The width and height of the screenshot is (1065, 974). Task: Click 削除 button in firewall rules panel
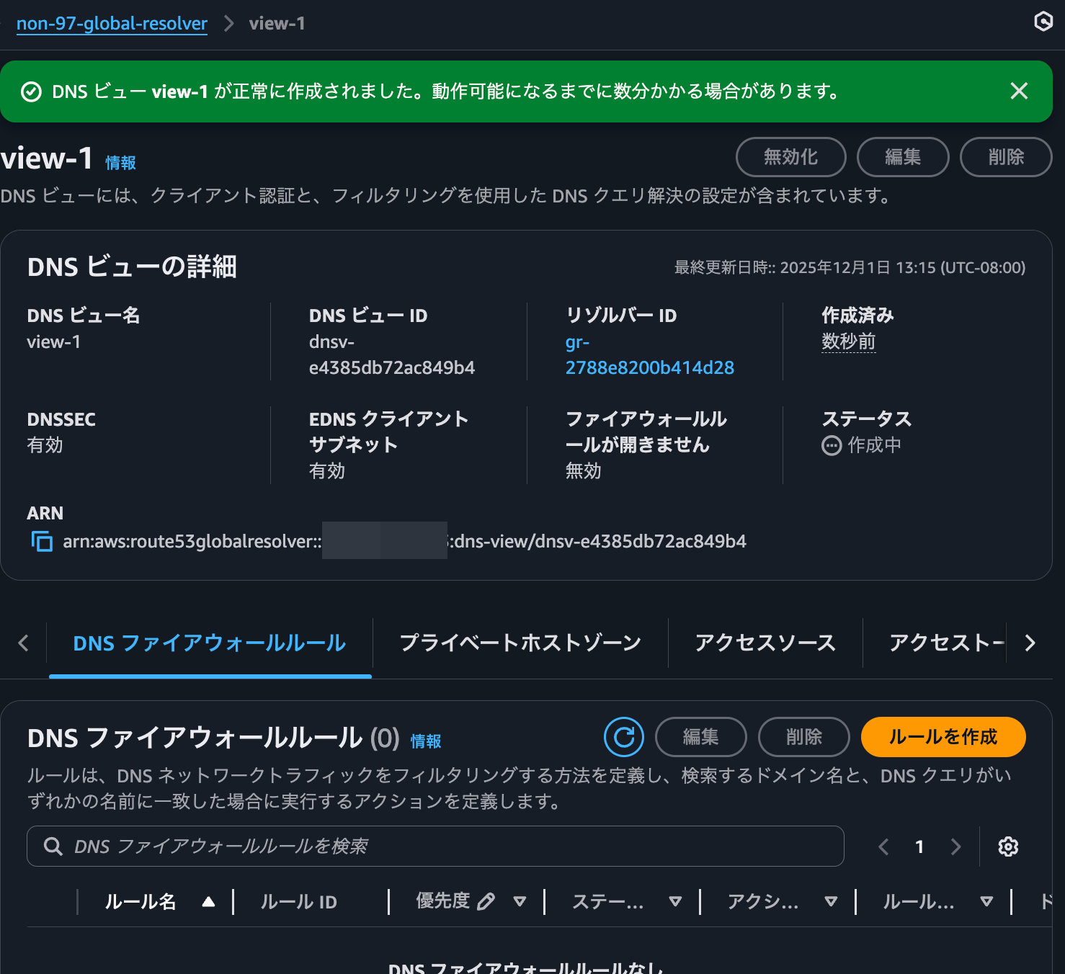(x=804, y=737)
